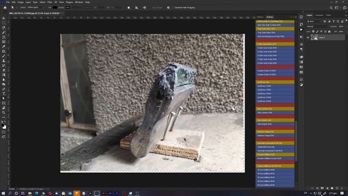
Task: Open the Image menu
Action: pos(21,2)
